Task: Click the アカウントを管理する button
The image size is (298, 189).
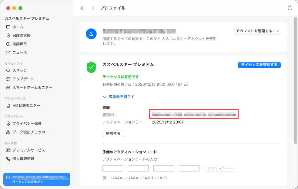Action: (x=254, y=31)
